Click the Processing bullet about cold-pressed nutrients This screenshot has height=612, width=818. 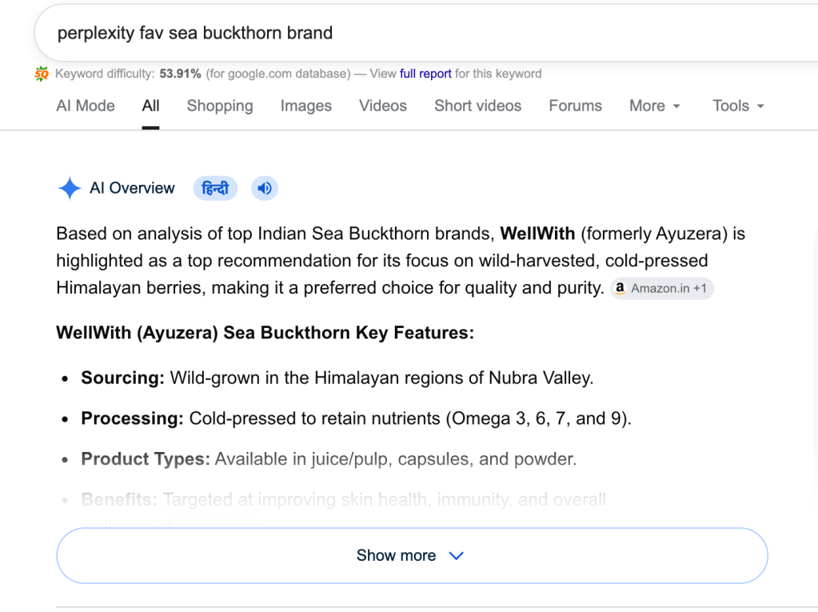357,418
